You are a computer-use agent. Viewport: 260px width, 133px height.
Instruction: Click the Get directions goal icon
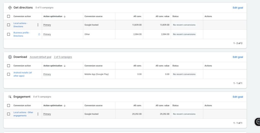(x=10, y=8)
